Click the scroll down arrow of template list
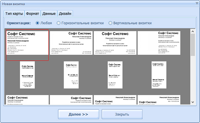 click(193, 102)
